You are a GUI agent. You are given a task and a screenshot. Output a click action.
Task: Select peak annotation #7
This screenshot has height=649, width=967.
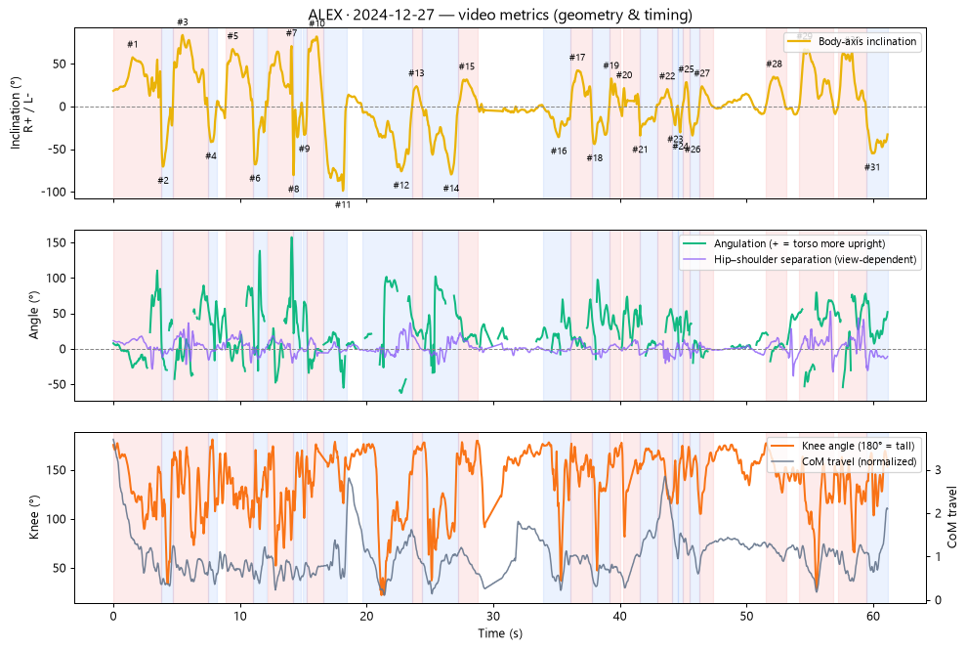[x=291, y=33]
